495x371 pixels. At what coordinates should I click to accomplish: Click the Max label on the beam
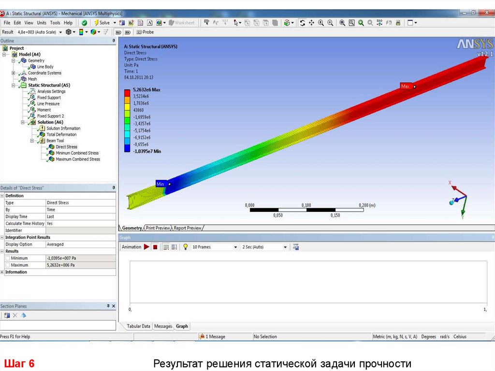(x=406, y=86)
